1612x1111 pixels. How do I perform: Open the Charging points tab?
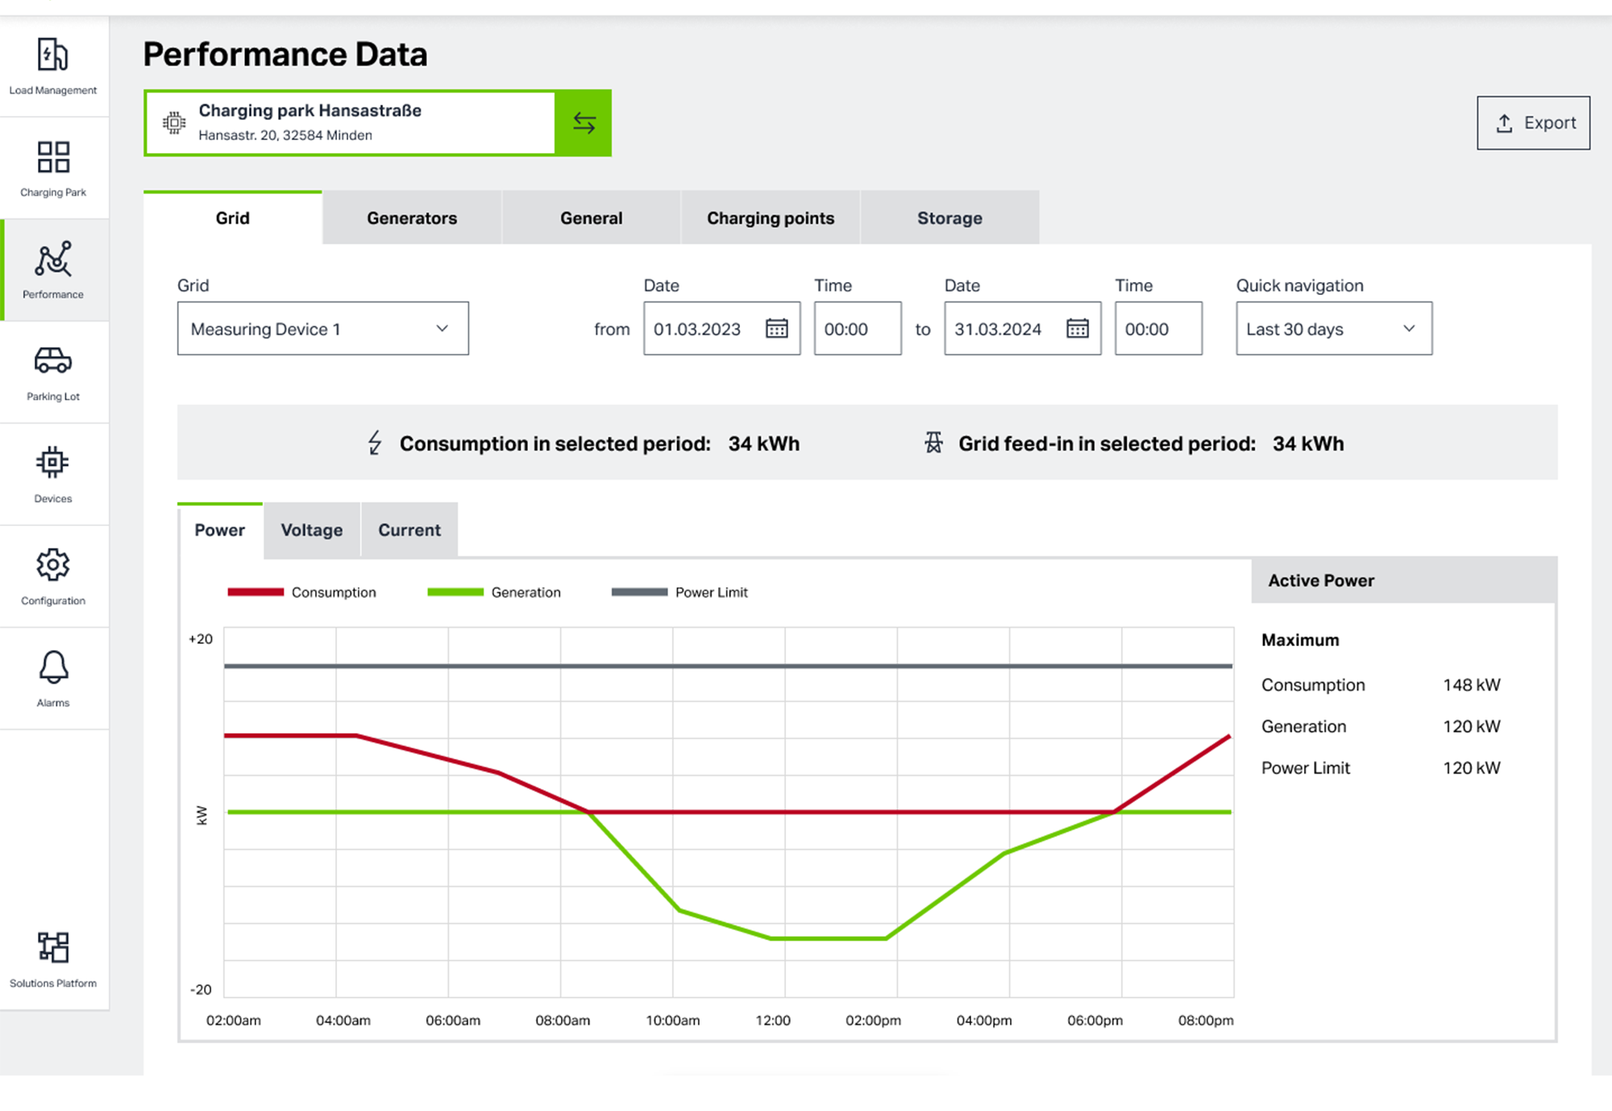pos(771,218)
